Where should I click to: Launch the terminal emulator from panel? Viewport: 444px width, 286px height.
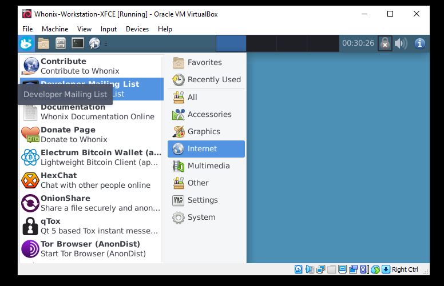click(x=78, y=43)
